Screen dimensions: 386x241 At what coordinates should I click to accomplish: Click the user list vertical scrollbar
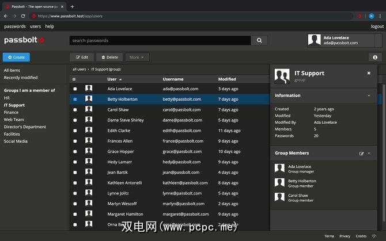point(384,152)
